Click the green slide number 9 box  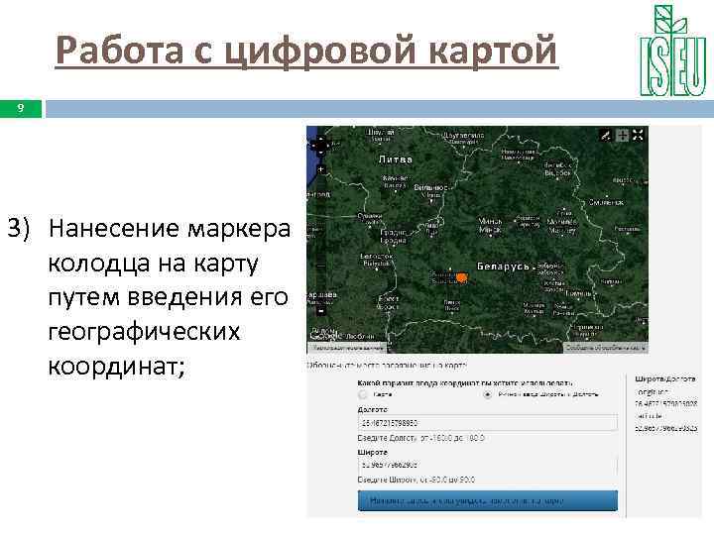(x=21, y=108)
